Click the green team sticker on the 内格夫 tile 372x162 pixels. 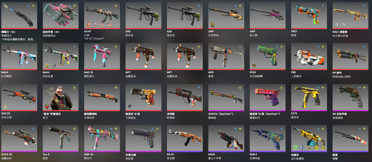click(296, 147)
